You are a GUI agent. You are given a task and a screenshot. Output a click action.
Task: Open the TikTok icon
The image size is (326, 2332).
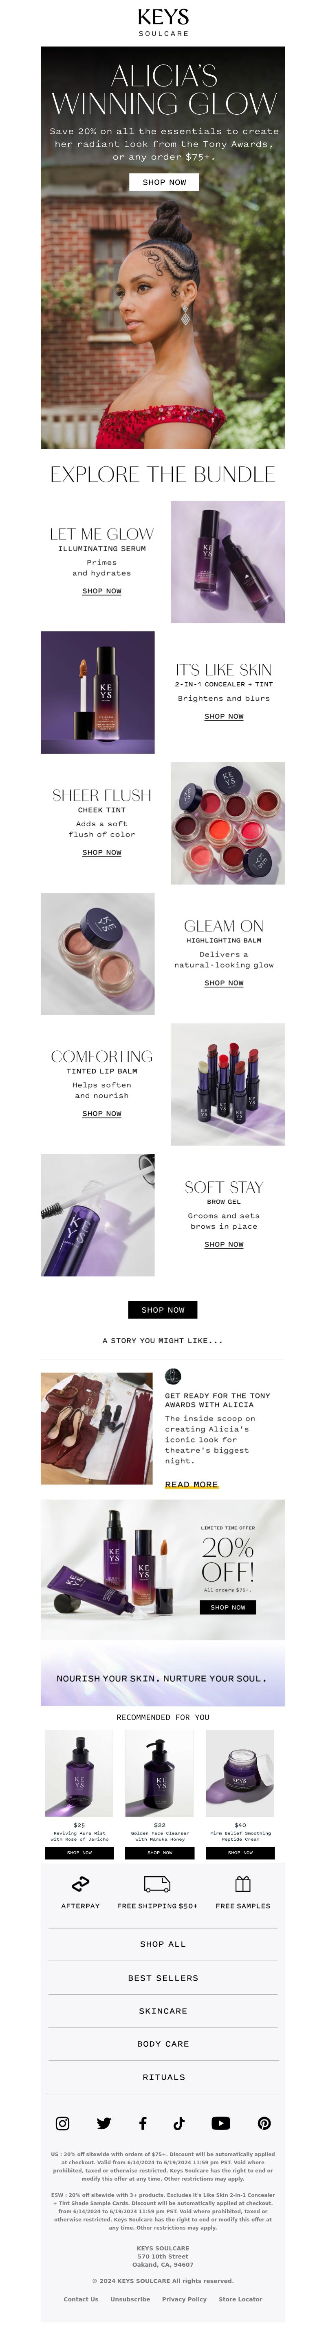tap(179, 2123)
